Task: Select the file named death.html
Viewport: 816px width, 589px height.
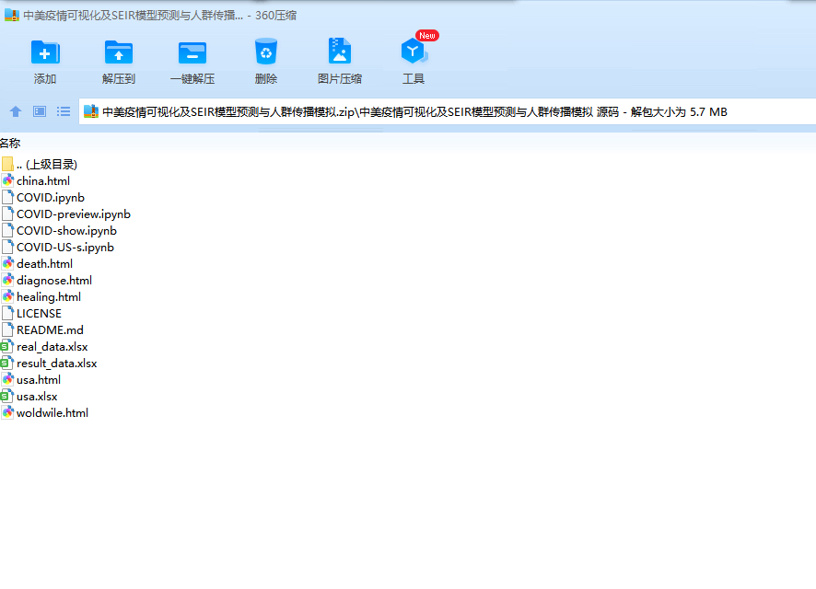Action: (45, 263)
